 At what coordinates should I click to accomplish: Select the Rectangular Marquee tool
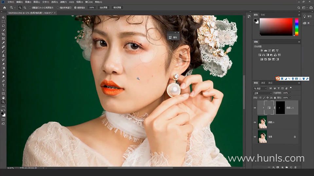tap(3, 22)
